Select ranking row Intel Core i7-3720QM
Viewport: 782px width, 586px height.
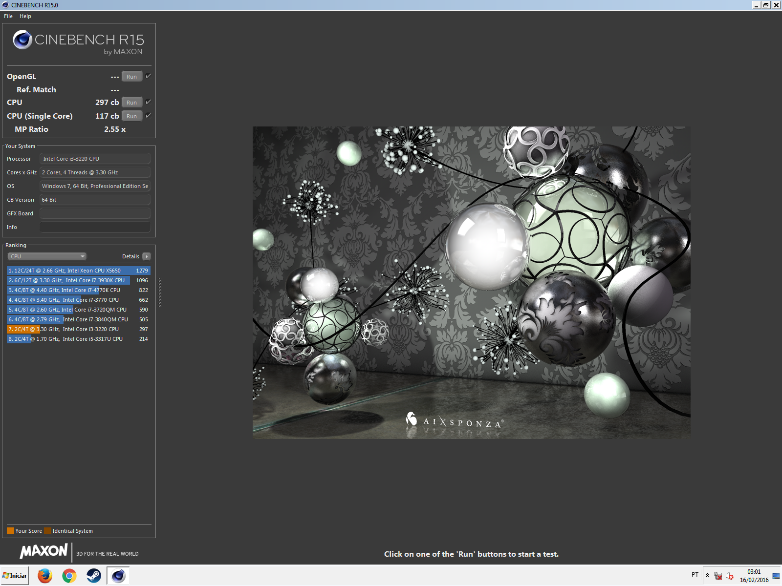pos(79,310)
